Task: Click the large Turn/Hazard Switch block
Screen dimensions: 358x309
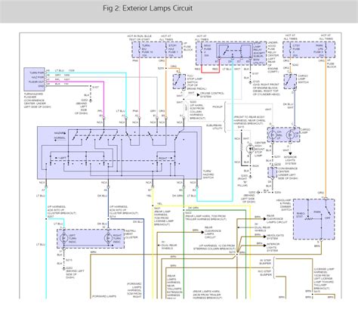Action: coord(119,153)
